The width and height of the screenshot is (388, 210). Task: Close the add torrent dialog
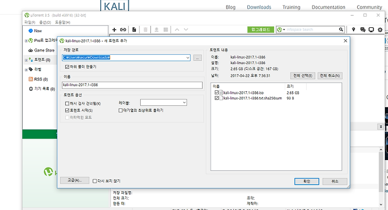345,41
